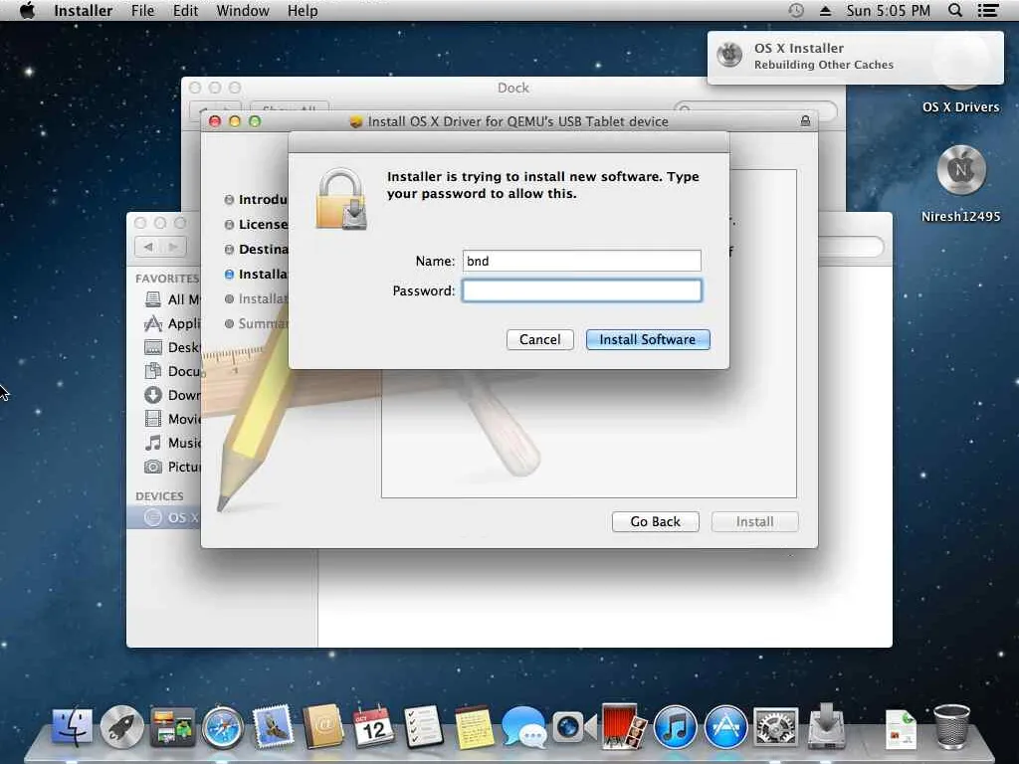This screenshot has width=1019, height=764.
Task: Open Photo Booth icon in Dock
Action: (x=624, y=725)
